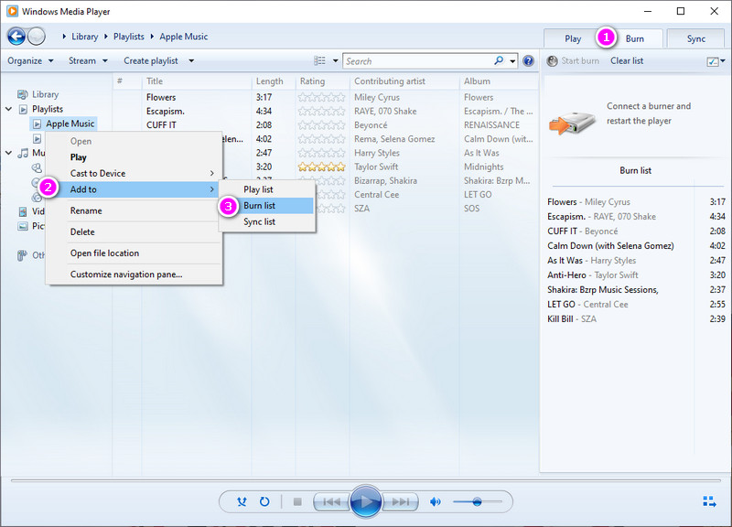Click the Library icon in navigation pane

point(22,94)
